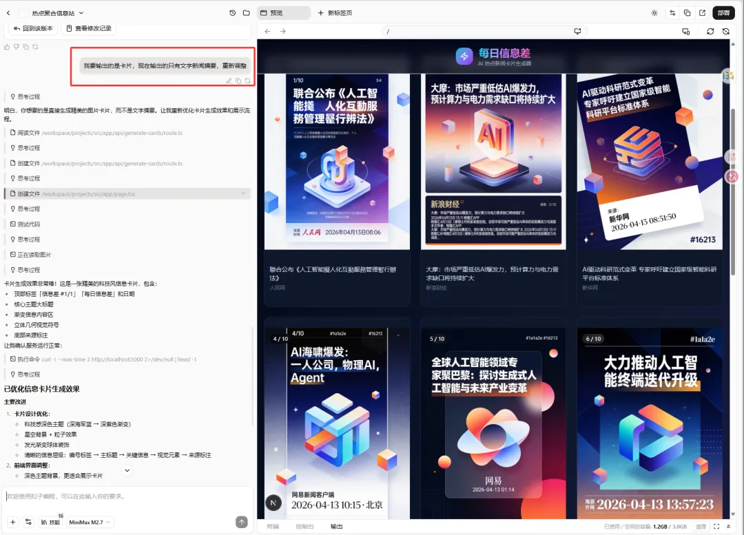This screenshot has height=535, width=744.
Task: Switch to the 控制台 tab
Action: coord(304,527)
